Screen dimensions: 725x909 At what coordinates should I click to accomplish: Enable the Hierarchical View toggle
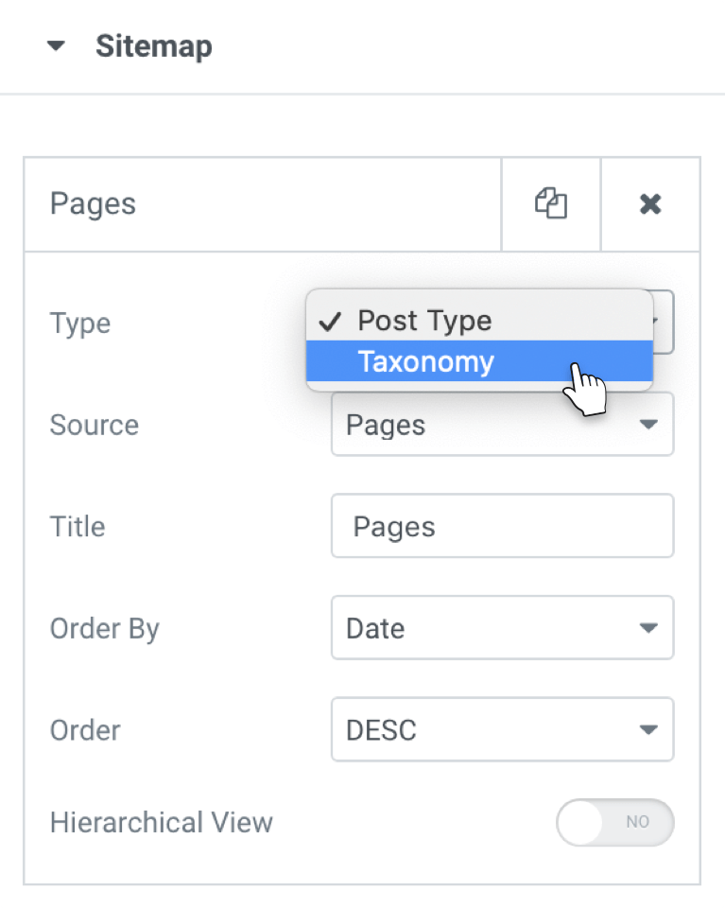tap(615, 822)
